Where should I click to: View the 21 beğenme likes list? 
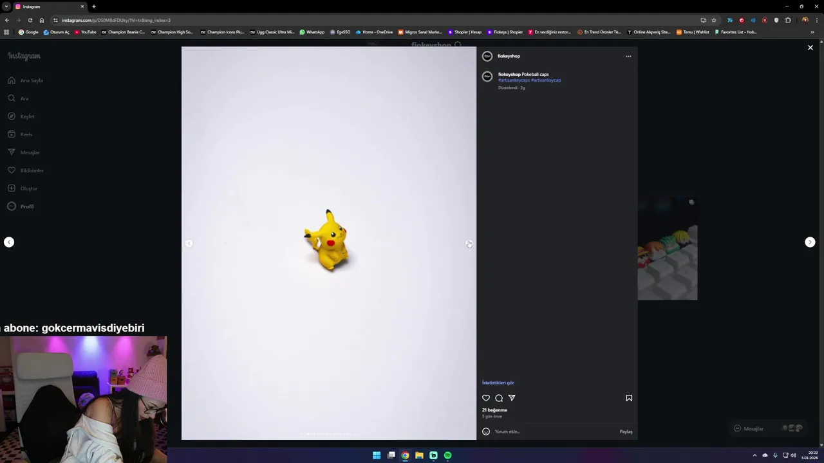coord(494,410)
